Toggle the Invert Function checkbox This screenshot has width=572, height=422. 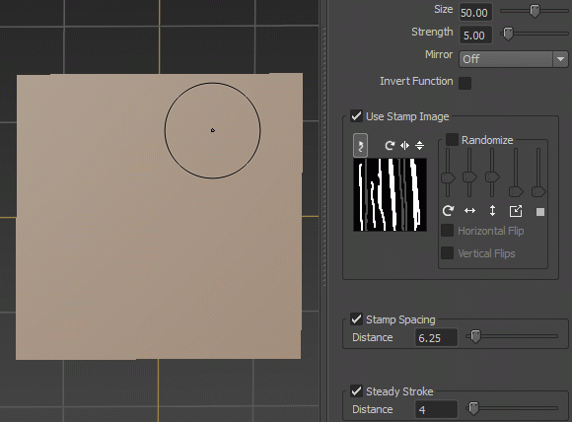(x=465, y=83)
